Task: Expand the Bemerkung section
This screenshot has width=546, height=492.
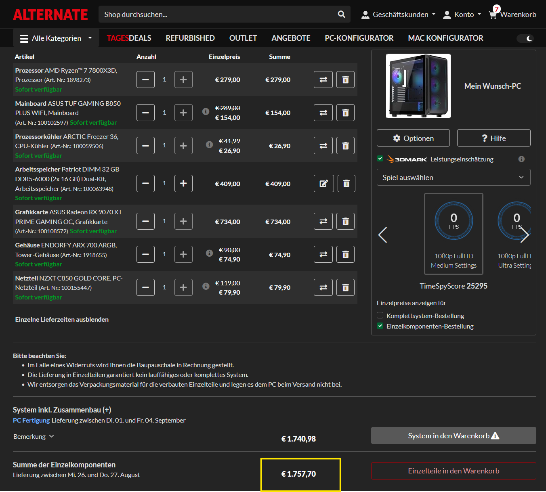Action: [34, 436]
